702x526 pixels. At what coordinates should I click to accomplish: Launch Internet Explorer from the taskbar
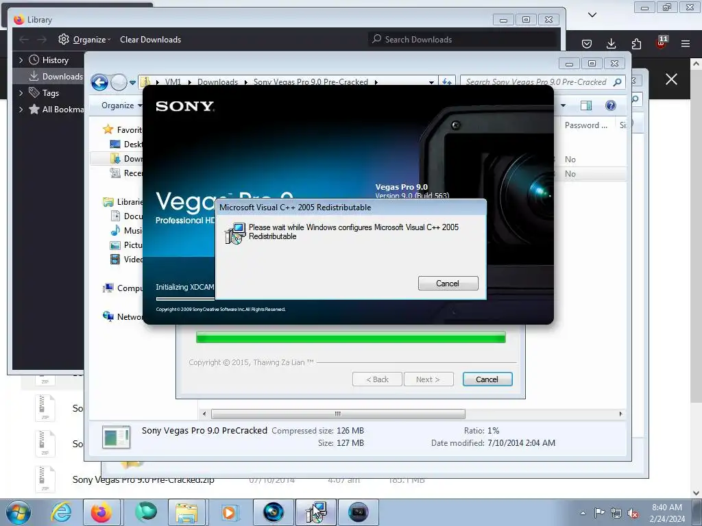[x=61, y=512]
